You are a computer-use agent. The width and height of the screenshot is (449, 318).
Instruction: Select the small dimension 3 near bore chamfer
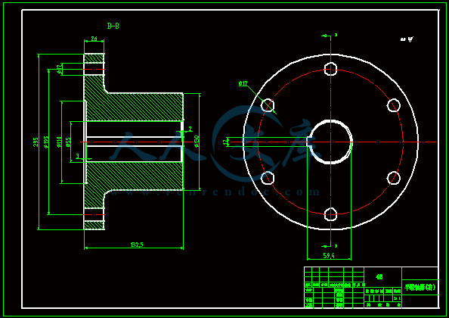(x=78, y=156)
